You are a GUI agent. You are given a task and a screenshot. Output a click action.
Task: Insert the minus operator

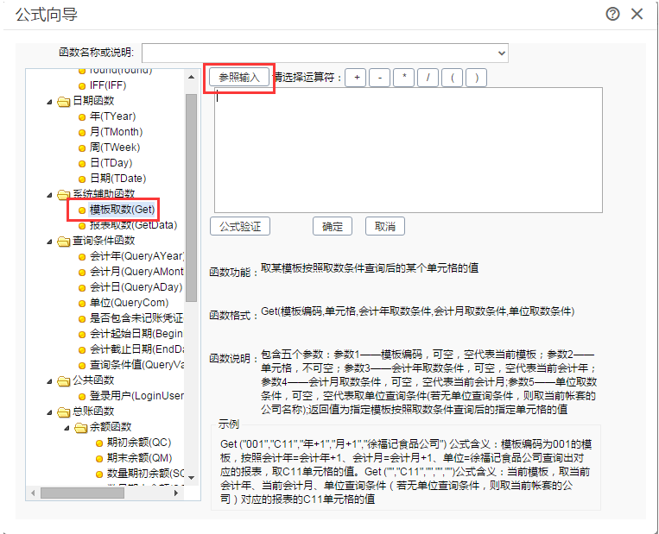380,78
